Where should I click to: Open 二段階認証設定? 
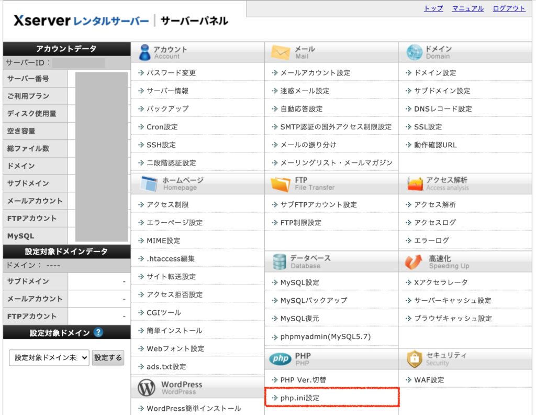(171, 163)
